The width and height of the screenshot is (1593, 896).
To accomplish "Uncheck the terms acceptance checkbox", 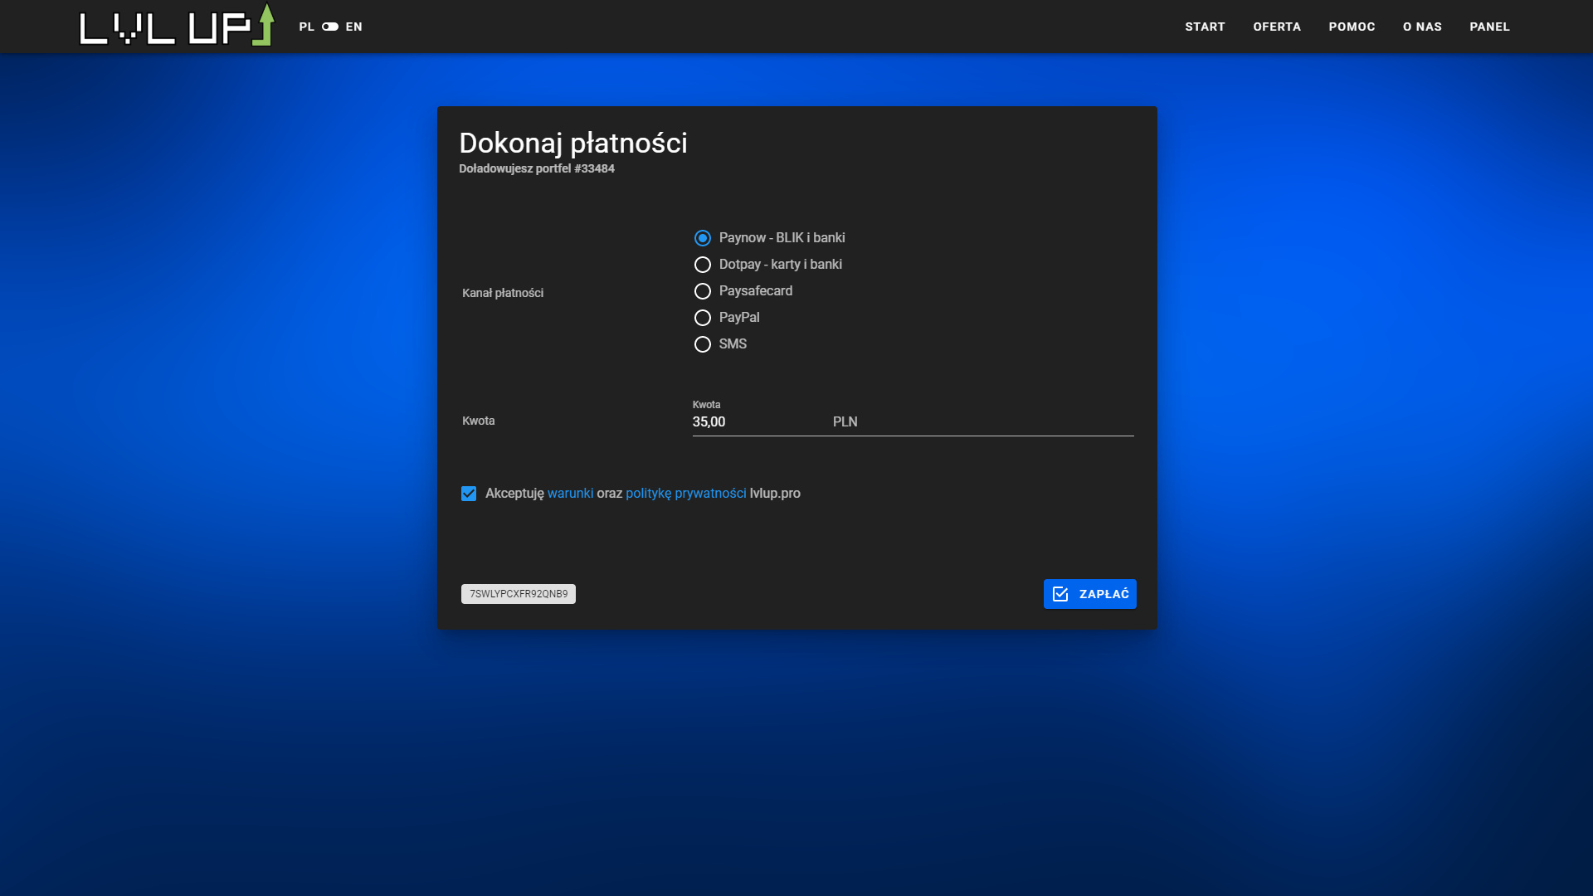I will pos(469,494).
